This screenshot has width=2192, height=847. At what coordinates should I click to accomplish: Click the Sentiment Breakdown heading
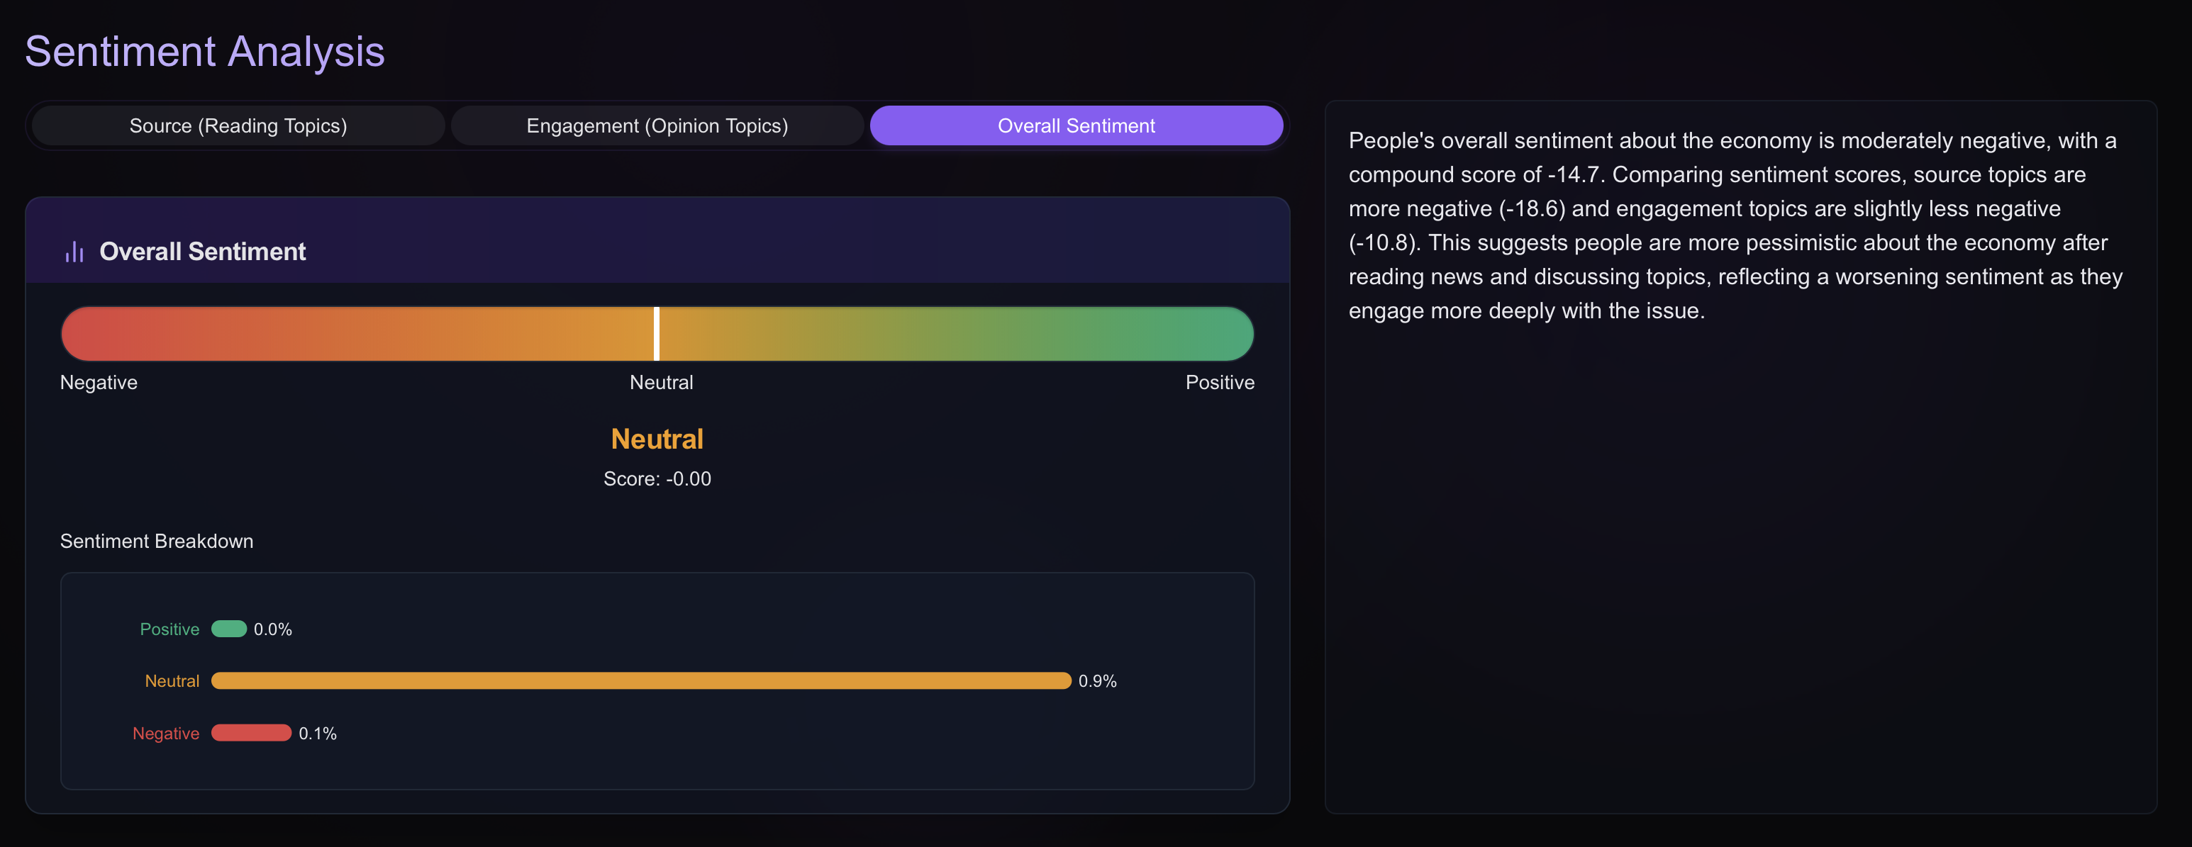coord(156,541)
